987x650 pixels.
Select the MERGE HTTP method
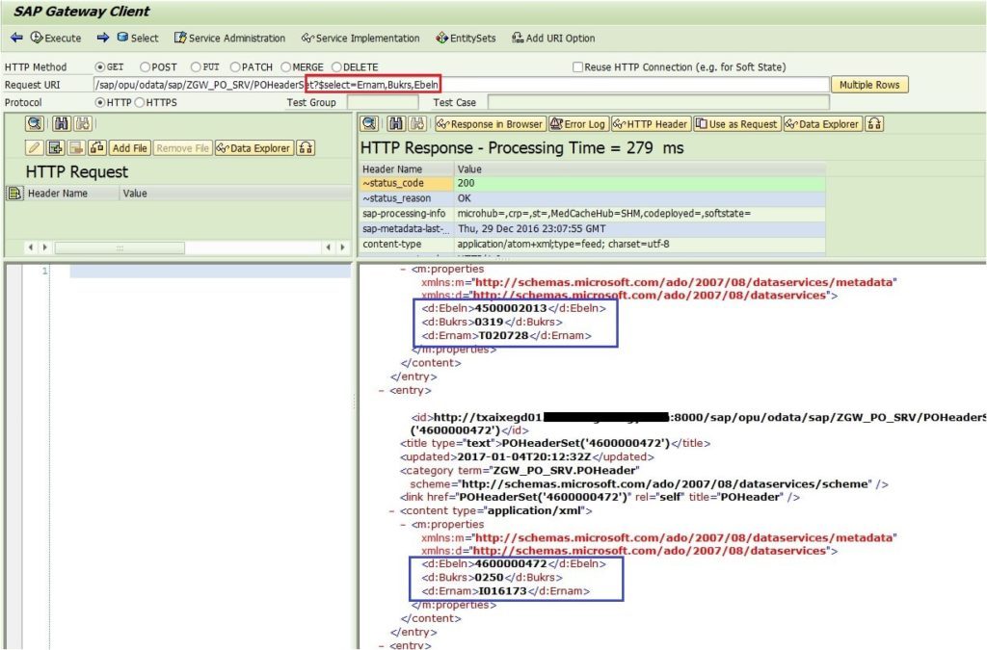[x=285, y=66]
